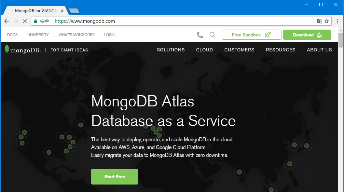Close the MongoDB for GIANT Ideas tab

[x=62, y=10]
